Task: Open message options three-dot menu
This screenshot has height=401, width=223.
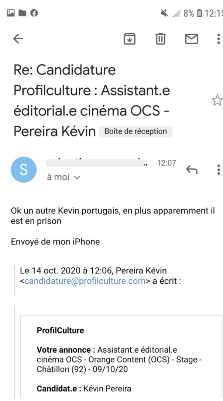Action: 218,169
